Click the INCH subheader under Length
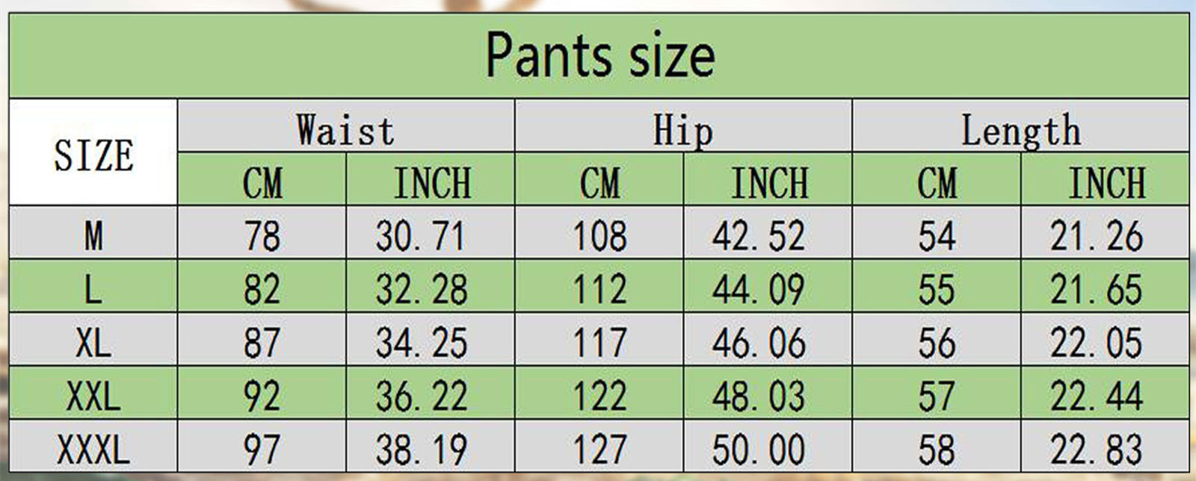This screenshot has height=481, width=1196. pyautogui.click(x=1106, y=183)
